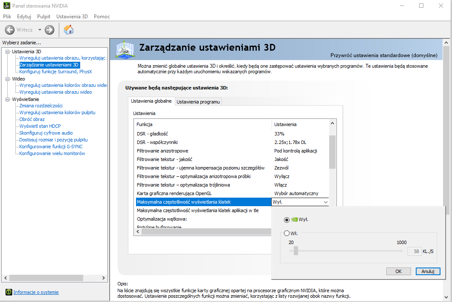Open Dostosuj rozmiar i pozycję pulpitu
Image resolution: width=452 pixels, height=302 pixels.
point(54,140)
